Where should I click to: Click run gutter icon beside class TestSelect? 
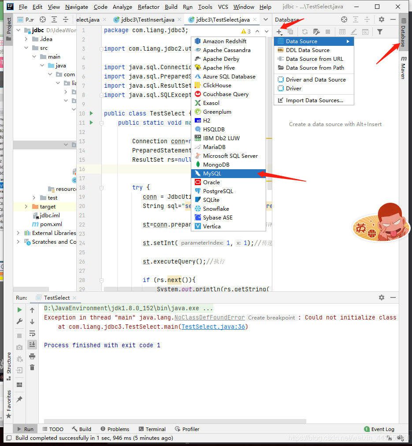[91, 113]
